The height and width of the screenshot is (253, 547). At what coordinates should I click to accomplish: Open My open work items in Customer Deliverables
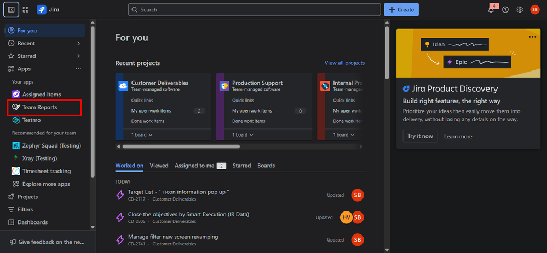tap(151, 111)
